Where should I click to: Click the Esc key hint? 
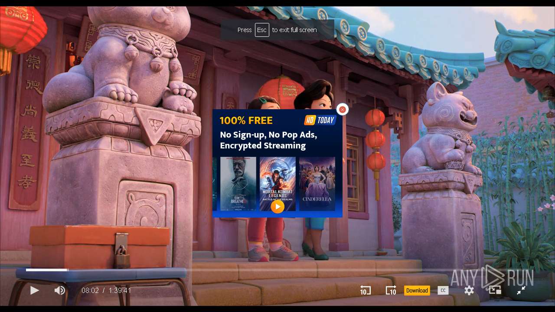pos(262,30)
